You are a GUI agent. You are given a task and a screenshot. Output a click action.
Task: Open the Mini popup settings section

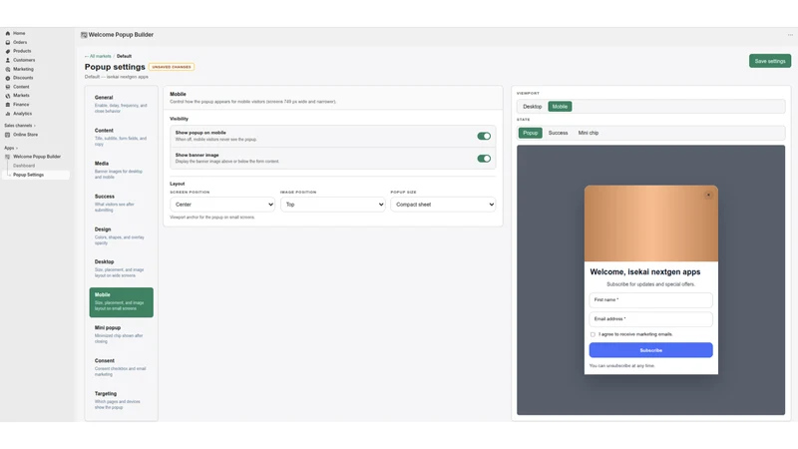coord(121,334)
